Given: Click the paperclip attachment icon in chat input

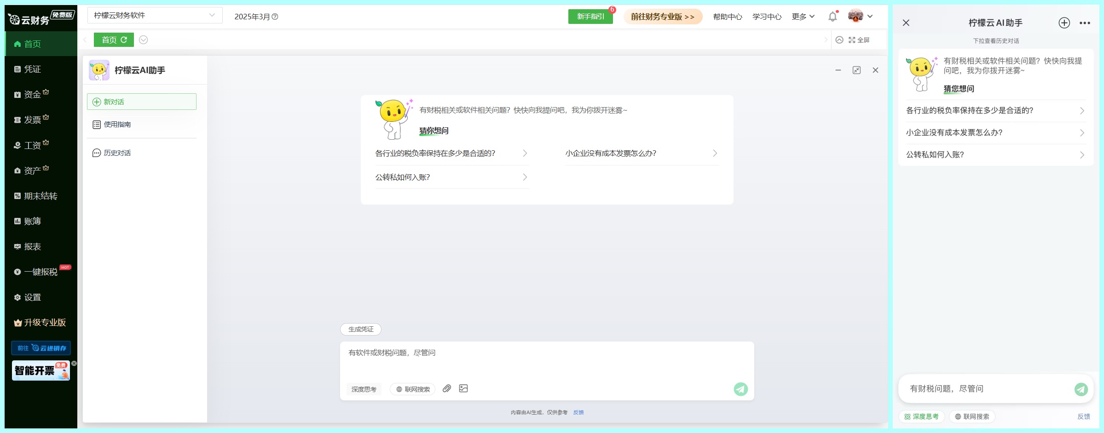Looking at the screenshot, I should pos(446,388).
